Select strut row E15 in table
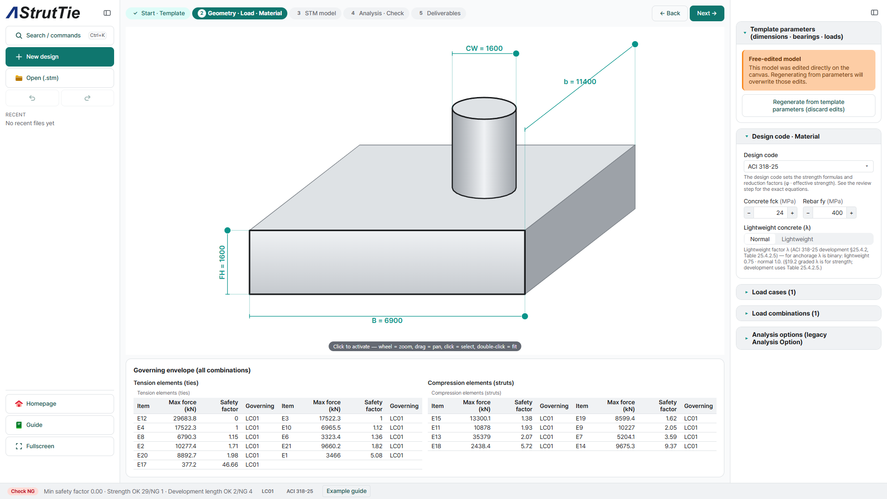Screen dimensions: 887x499 pos(500,419)
